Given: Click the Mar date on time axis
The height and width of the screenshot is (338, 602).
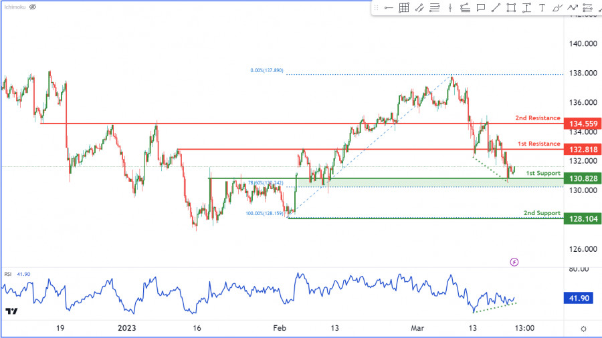Looking at the screenshot, I should coord(417,328).
